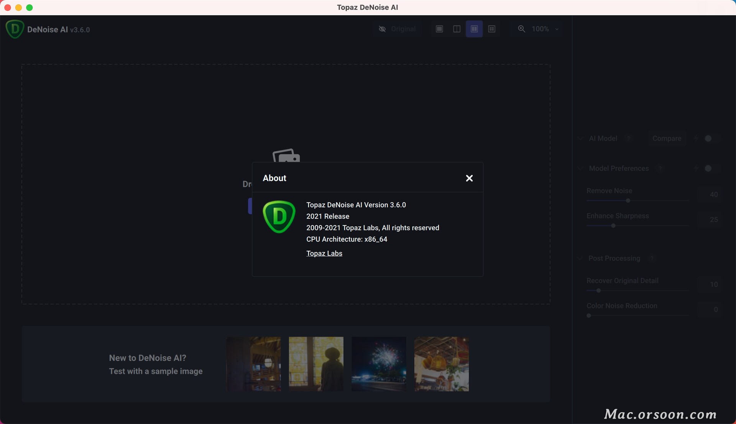The image size is (736, 424).
Task: Switch to single view layout
Action: [x=439, y=29]
